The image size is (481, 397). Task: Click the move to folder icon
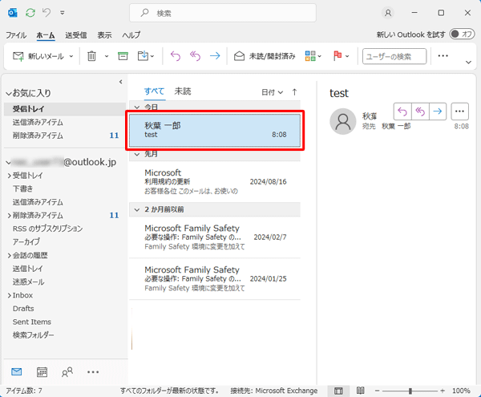click(143, 56)
